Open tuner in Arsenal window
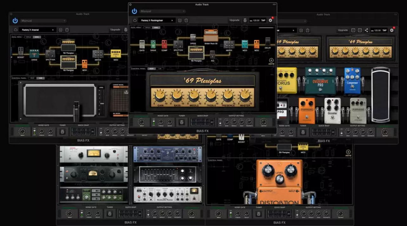 62,132
